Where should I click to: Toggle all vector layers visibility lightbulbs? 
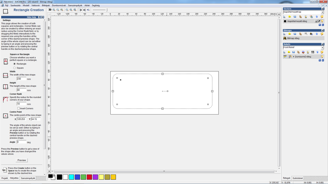[322, 17]
